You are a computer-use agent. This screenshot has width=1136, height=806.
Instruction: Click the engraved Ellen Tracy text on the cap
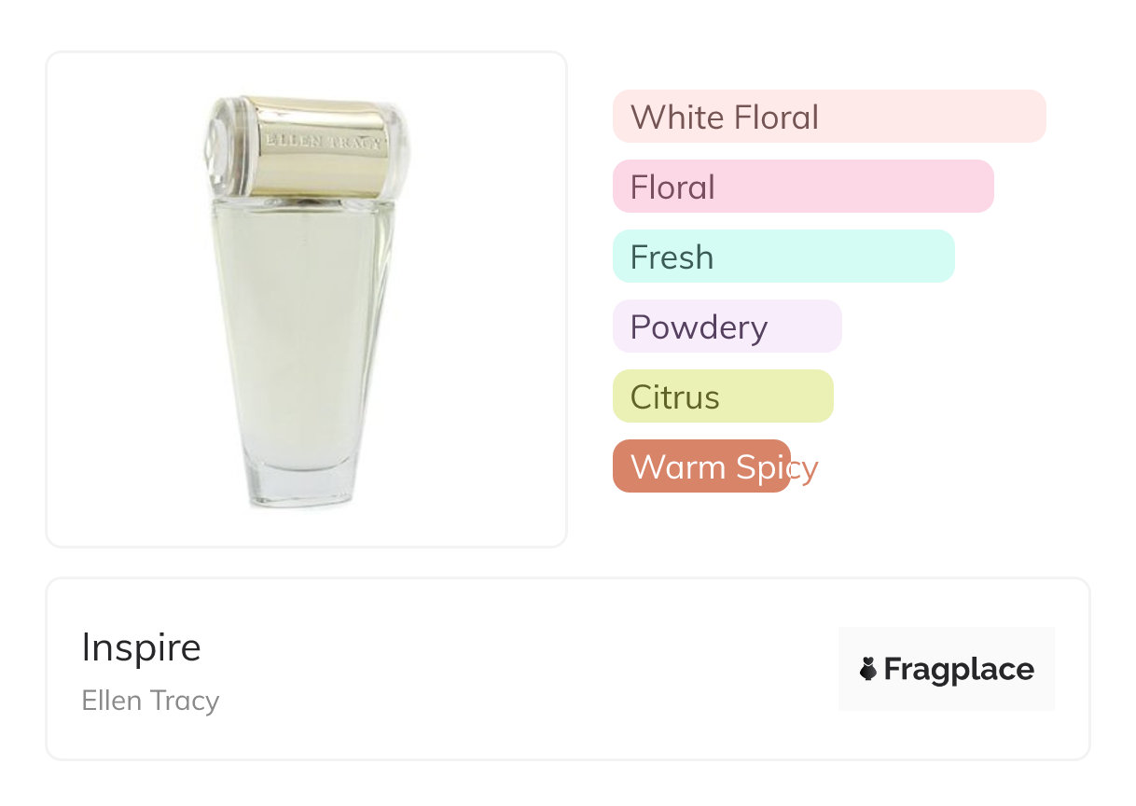pyautogui.click(x=322, y=143)
